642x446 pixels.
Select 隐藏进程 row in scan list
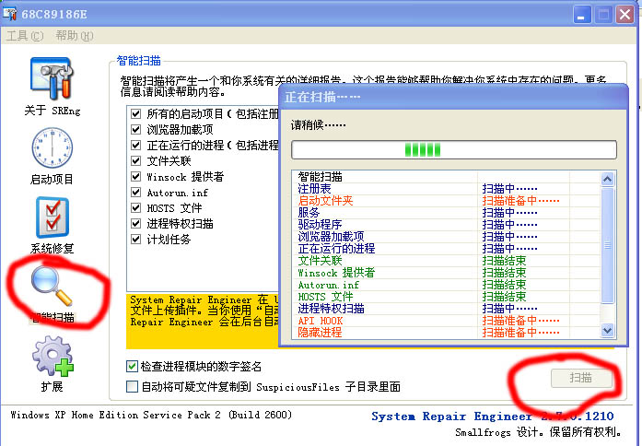coord(446,332)
